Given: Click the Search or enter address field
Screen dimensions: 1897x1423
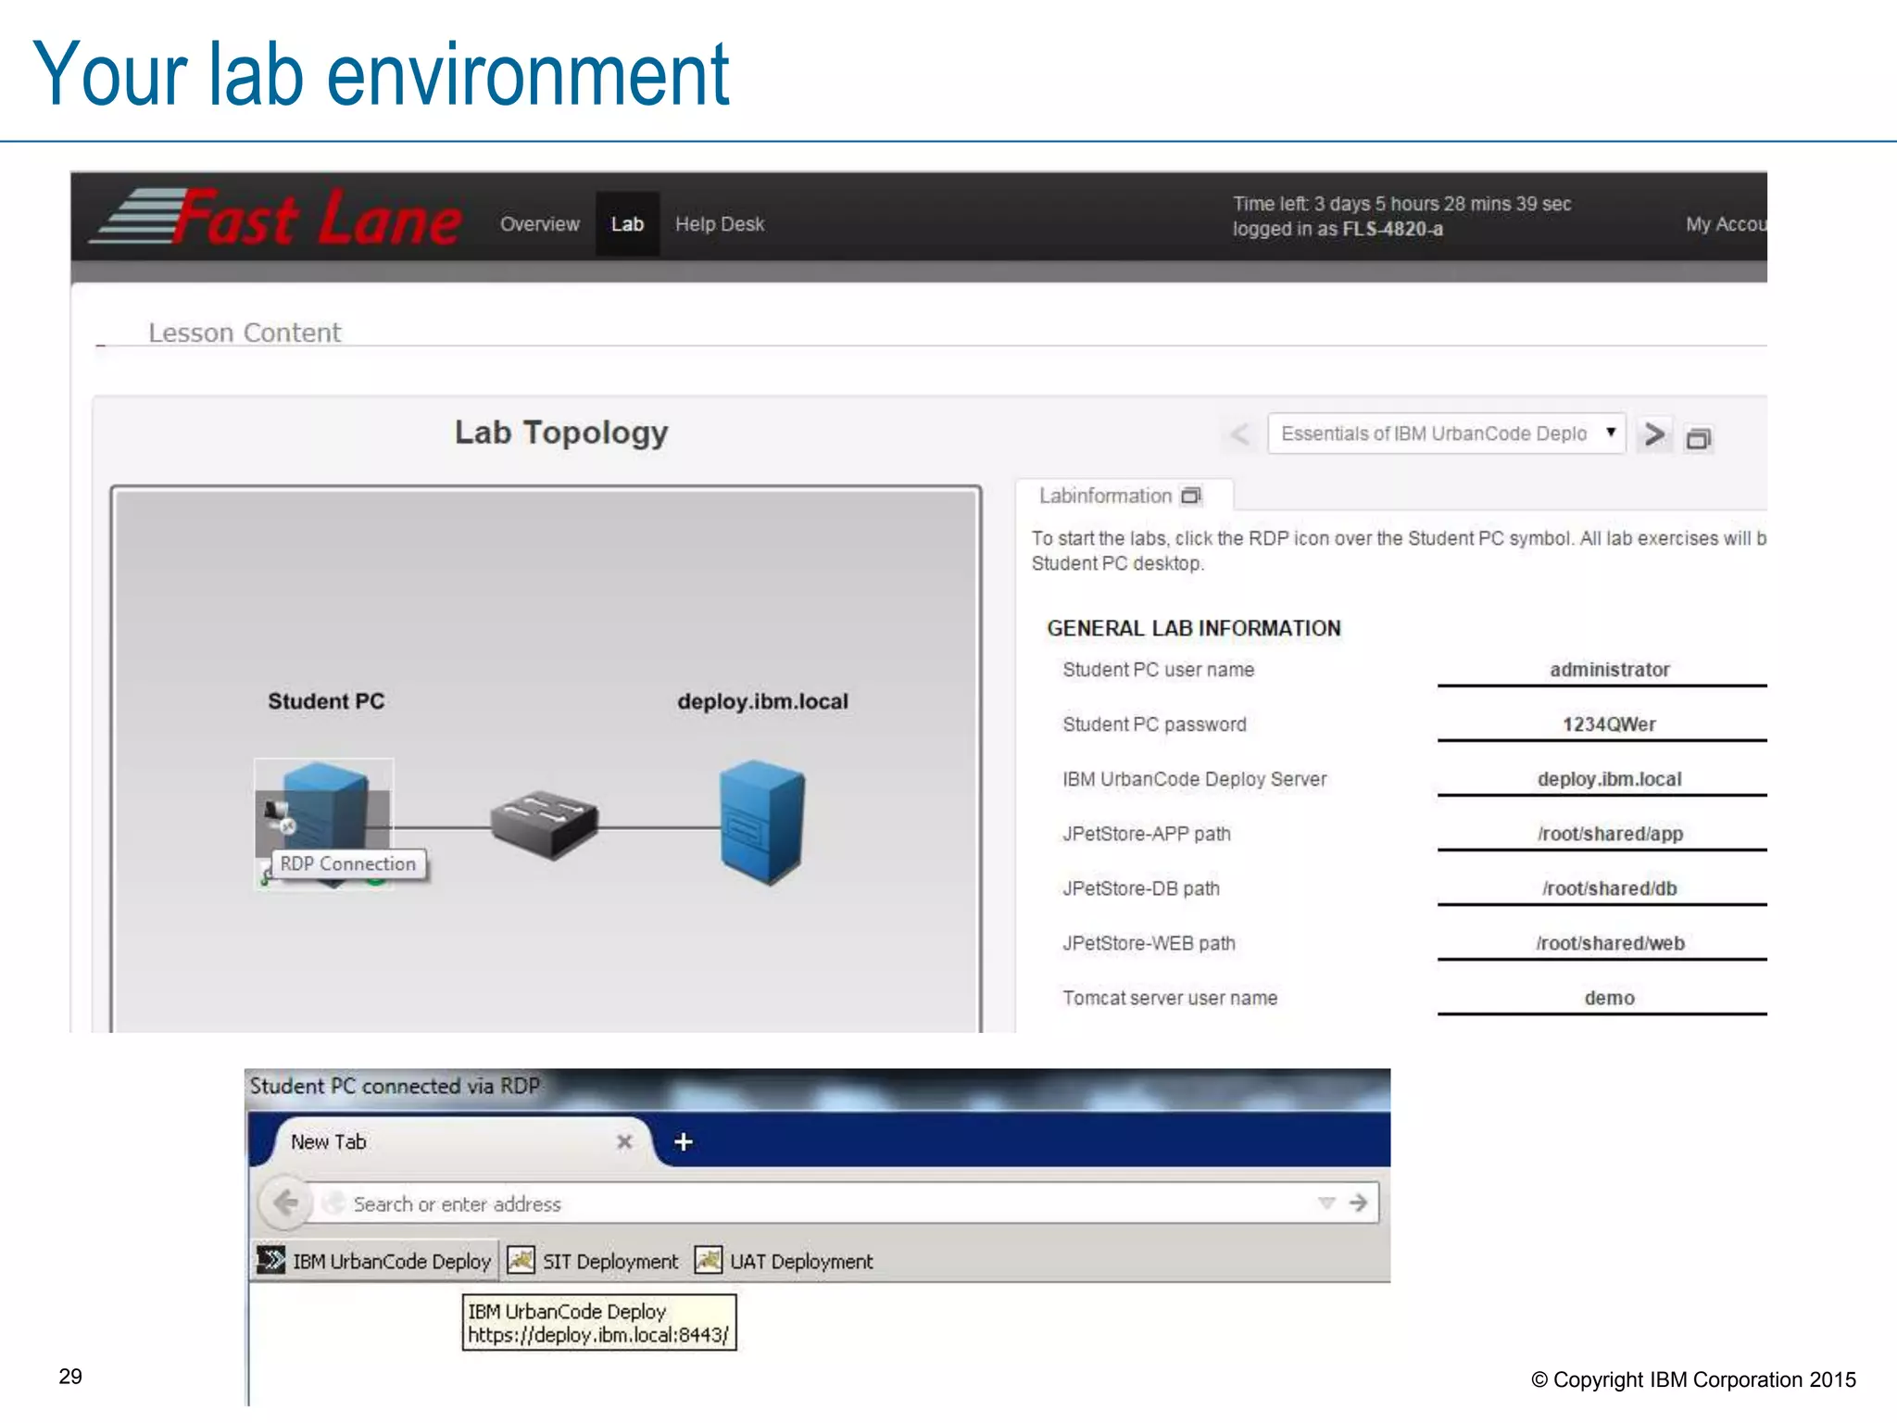Looking at the screenshot, I should pos(815,1203).
